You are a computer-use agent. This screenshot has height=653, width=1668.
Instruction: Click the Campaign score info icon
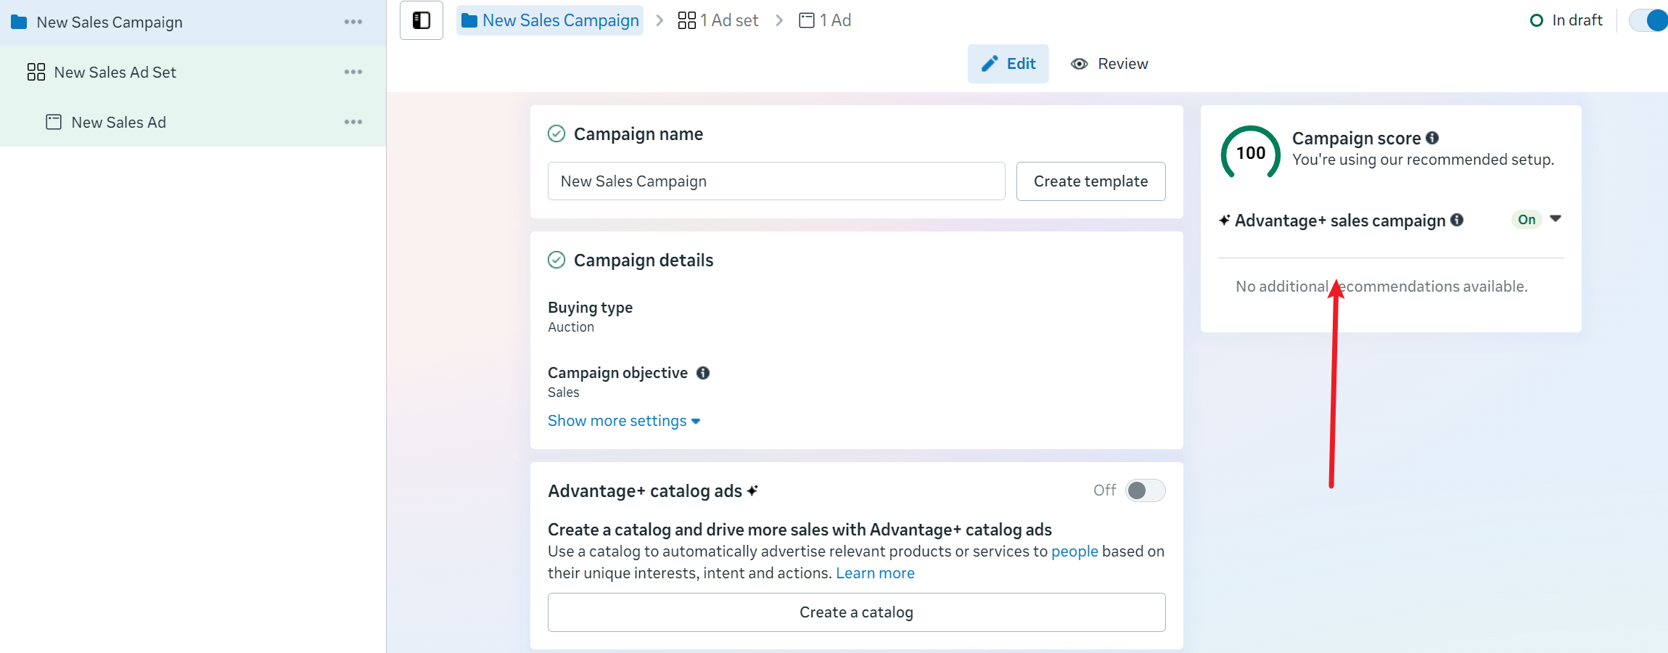coord(1432,138)
